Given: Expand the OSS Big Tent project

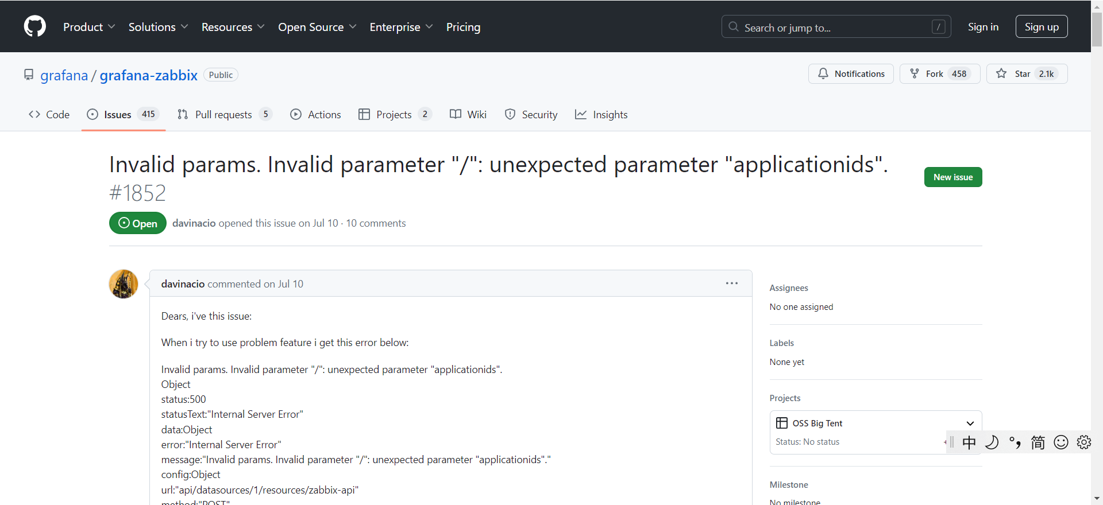Looking at the screenshot, I should (970, 424).
